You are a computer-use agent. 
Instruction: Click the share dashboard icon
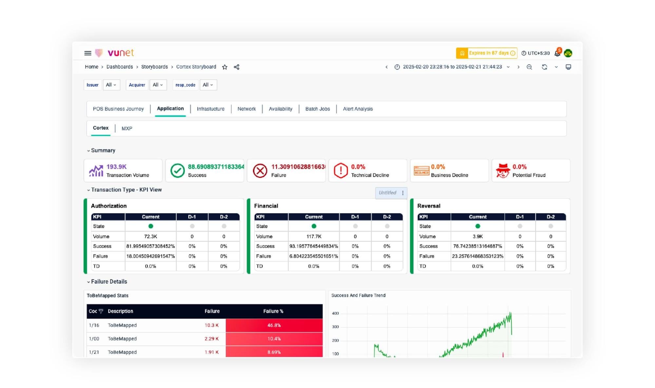point(236,67)
